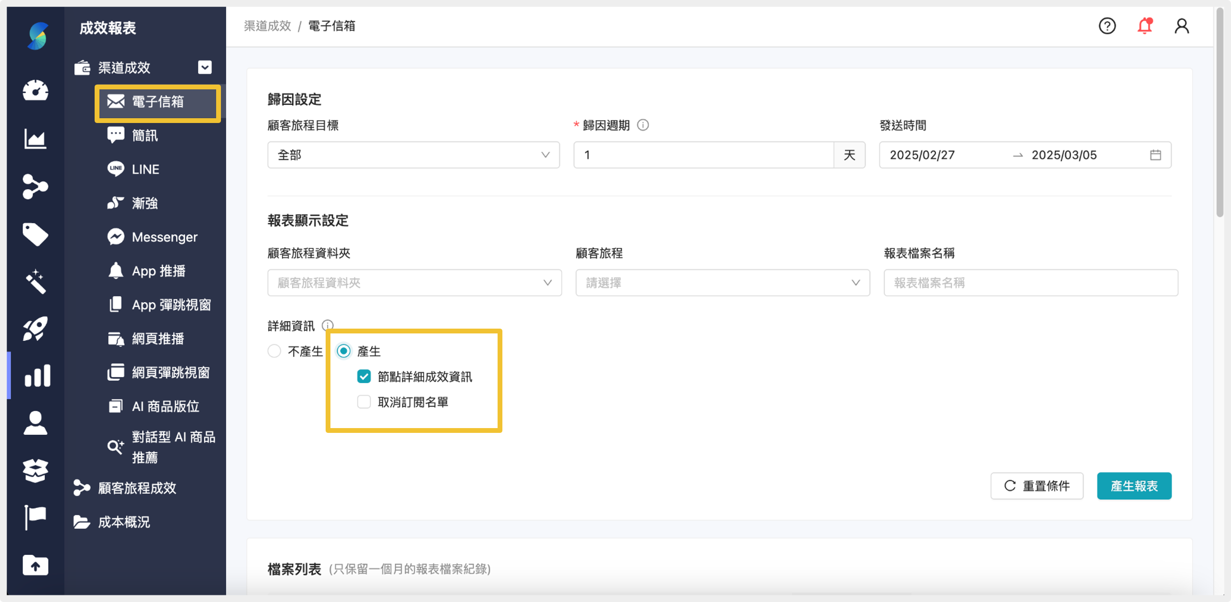1231x602 pixels.
Task: Select the magic wand automation icon
Action: 36,282
